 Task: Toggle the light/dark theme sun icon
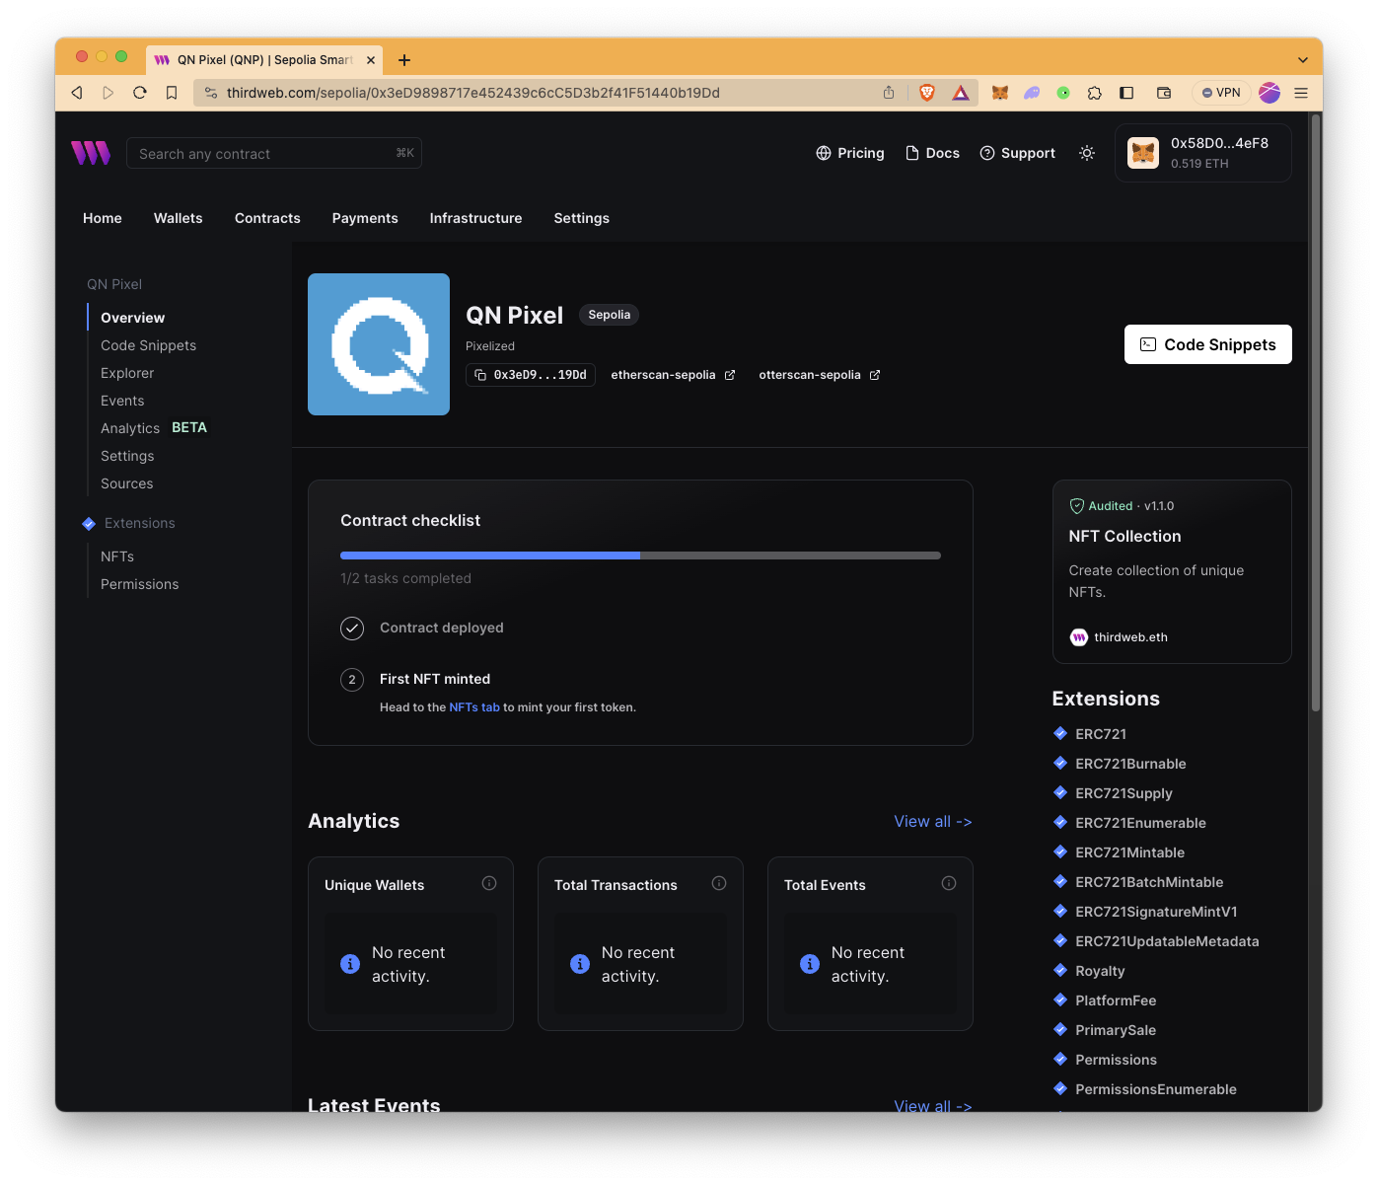1087,153
